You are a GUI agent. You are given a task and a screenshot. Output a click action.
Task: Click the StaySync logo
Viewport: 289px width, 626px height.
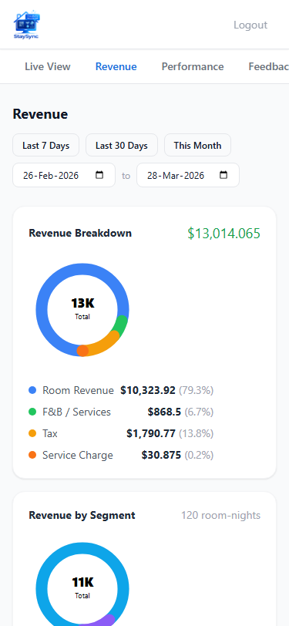[x=27, y=25]
